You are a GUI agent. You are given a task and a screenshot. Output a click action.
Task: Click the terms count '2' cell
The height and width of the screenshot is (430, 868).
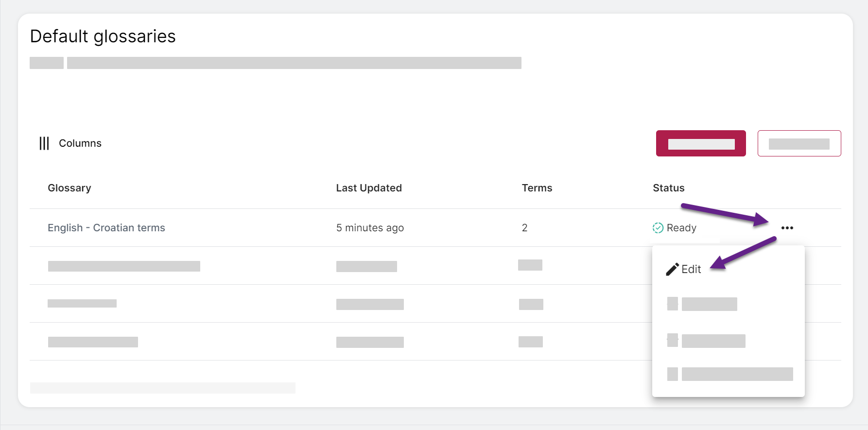525,228
